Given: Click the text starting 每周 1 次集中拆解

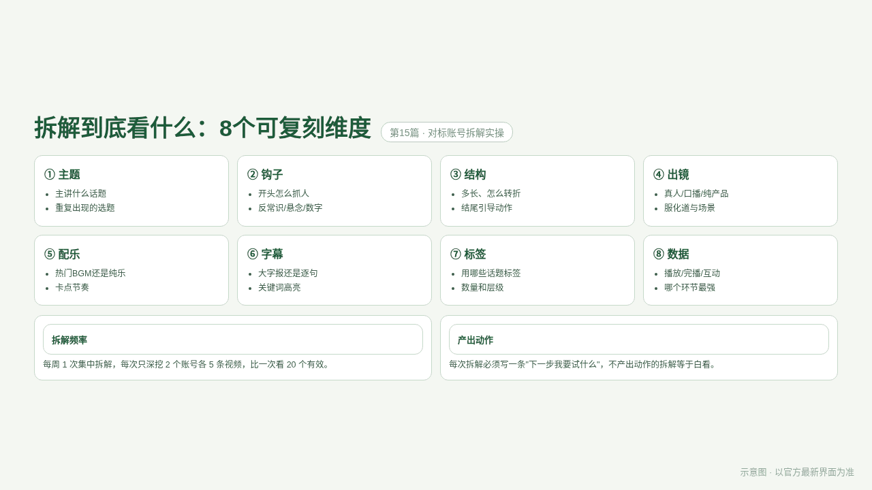Looking at the screenshot, I should point(187,364).
